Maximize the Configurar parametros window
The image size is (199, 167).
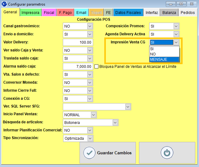tap(181, 4)
